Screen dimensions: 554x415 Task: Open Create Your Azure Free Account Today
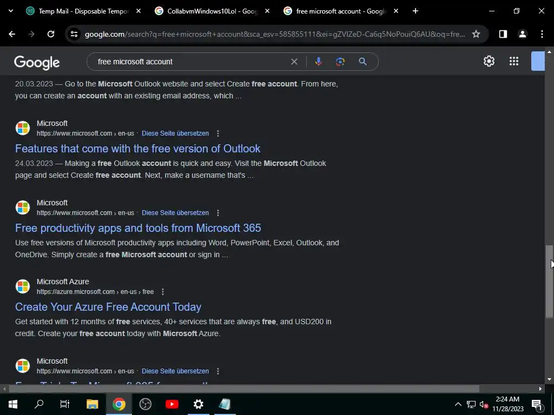tap(108, 307)
